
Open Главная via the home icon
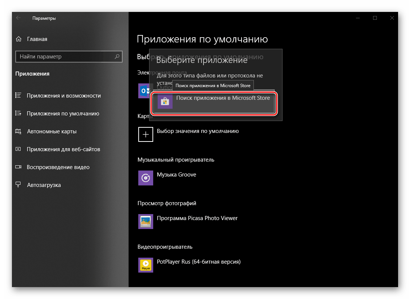[x=18, y=39]
